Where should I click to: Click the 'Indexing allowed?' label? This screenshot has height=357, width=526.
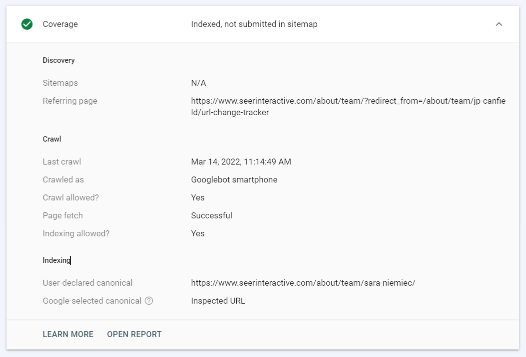(76, 233)
